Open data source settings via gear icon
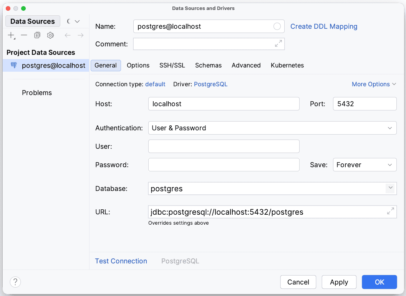Screen dimensions: 406x296 pyautogui.click(x=50, y=35)
